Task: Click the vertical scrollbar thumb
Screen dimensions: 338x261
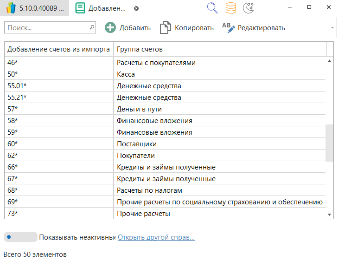Action: 330,143
